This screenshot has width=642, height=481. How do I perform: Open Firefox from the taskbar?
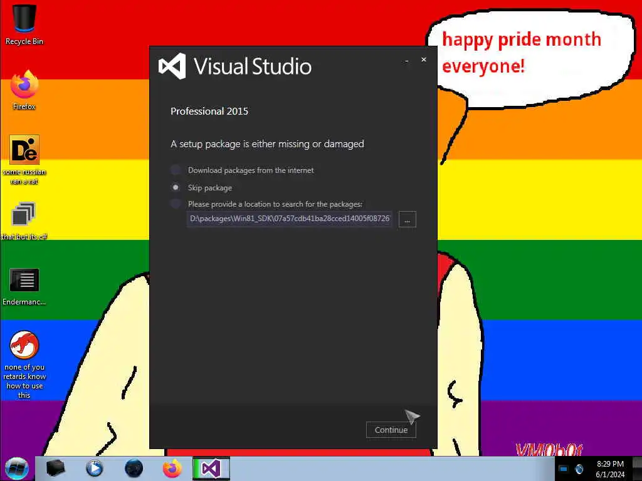(x=172, y=468)
